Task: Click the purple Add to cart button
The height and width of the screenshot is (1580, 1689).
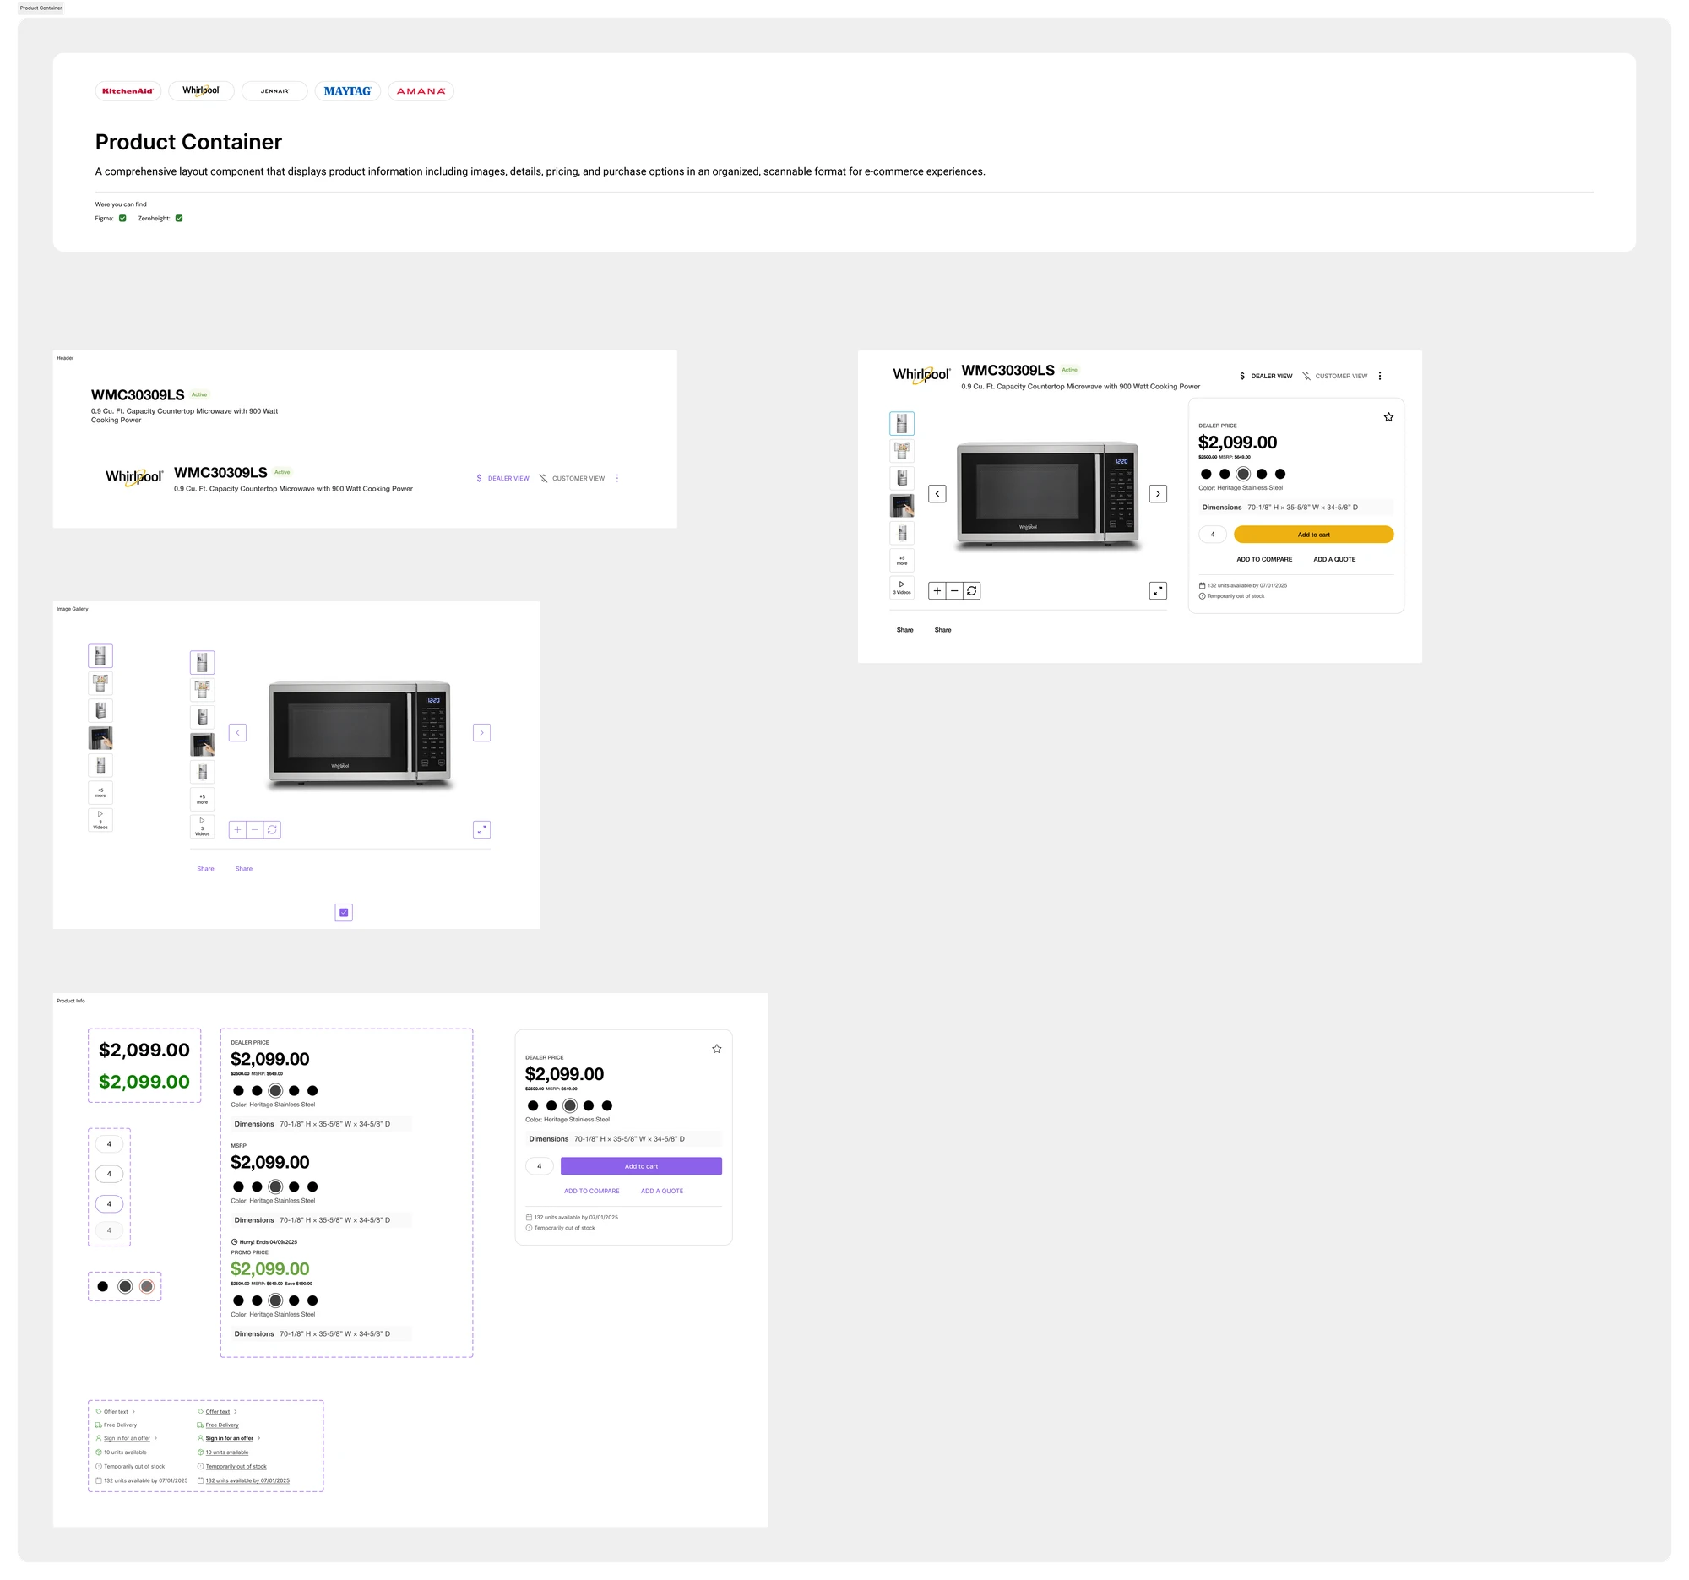Action: coord(642,1166)
